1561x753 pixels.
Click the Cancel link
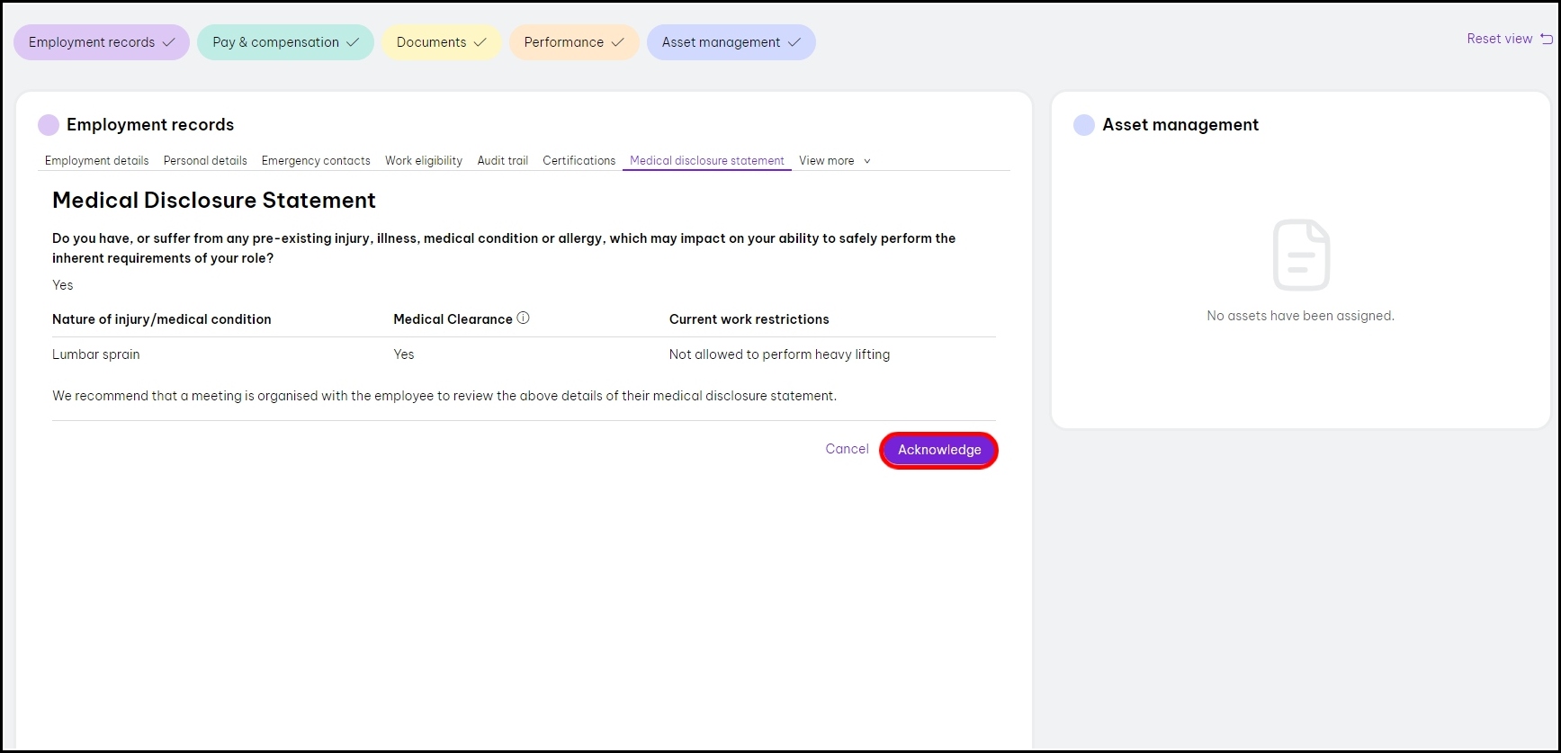coord(847,449)
